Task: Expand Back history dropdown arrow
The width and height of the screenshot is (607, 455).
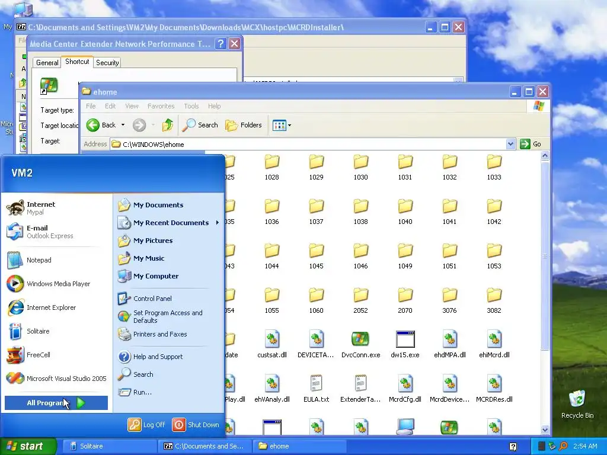Action: tap(123, 125)
